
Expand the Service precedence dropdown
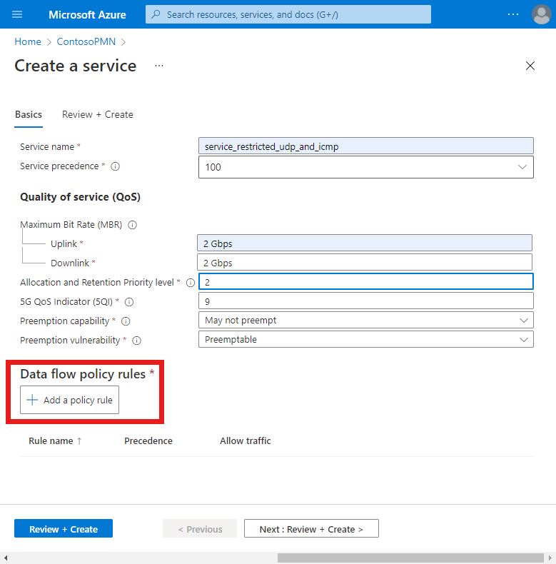click(x=522, y=167)
